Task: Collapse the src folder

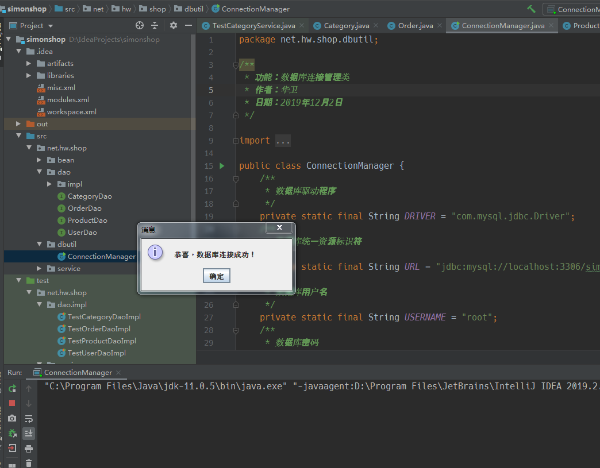Action: 19,136
